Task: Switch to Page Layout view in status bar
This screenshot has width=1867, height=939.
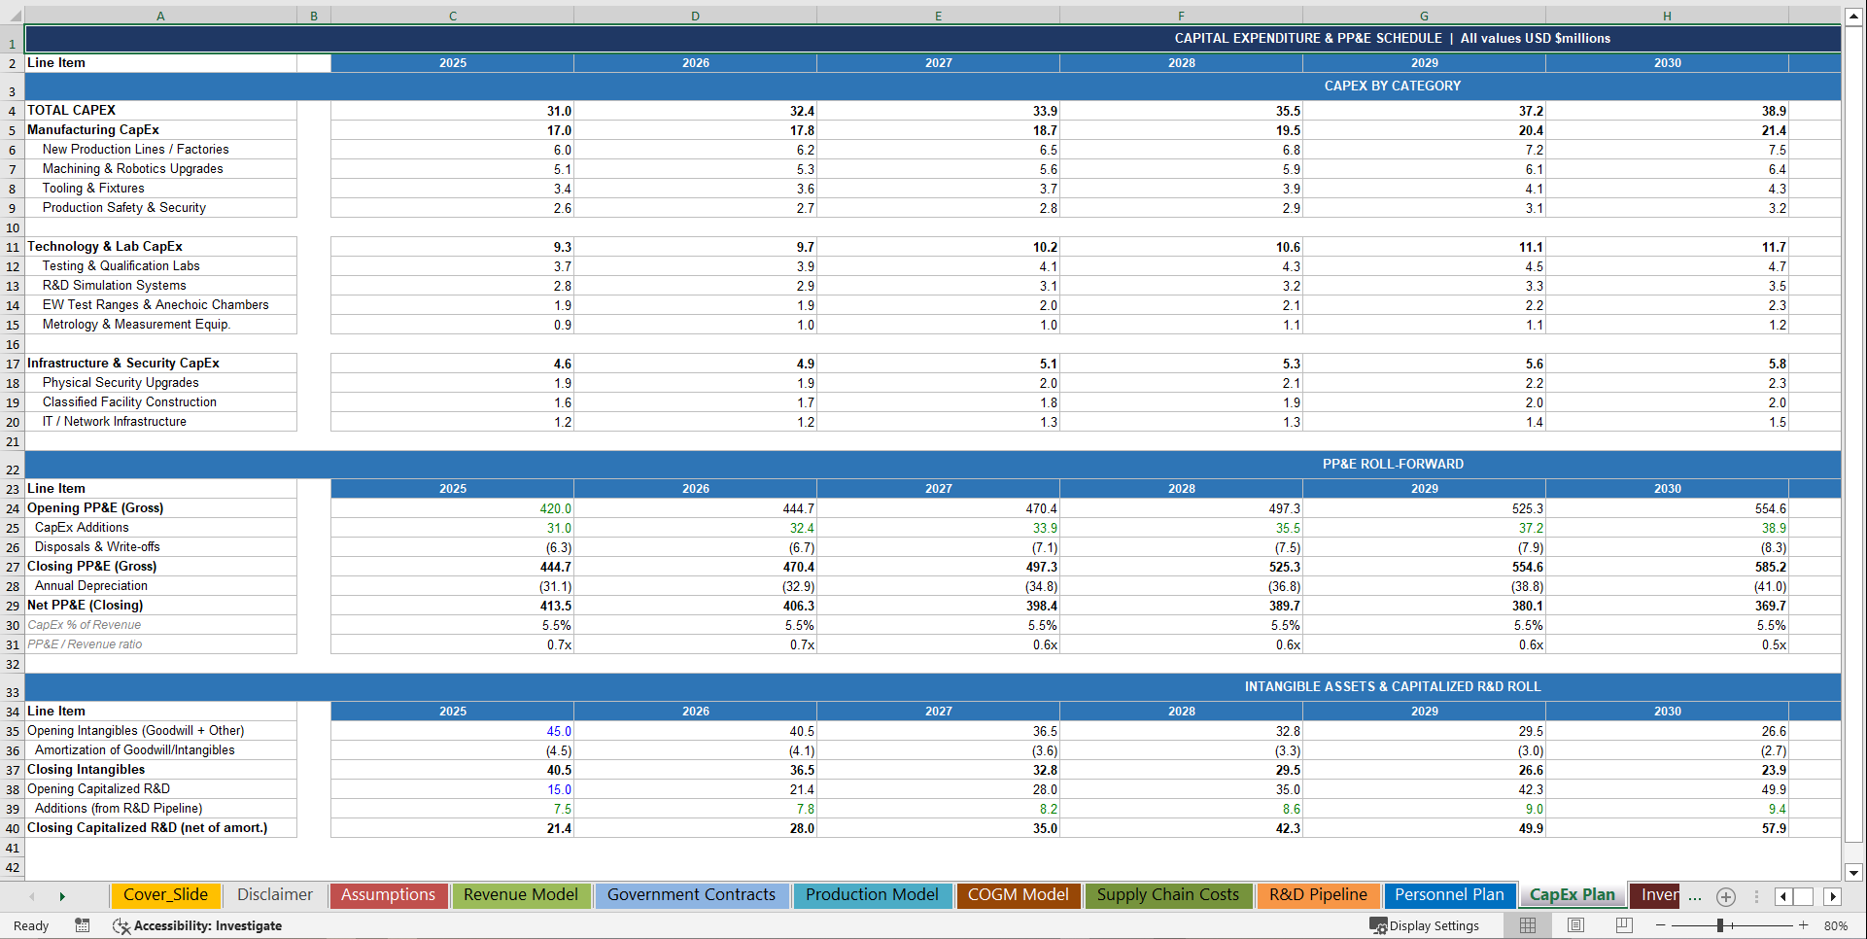Action: [x=1575, y=925]
